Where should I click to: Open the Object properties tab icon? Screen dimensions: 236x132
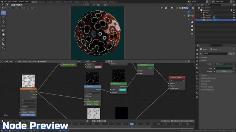tap(197, 72)
